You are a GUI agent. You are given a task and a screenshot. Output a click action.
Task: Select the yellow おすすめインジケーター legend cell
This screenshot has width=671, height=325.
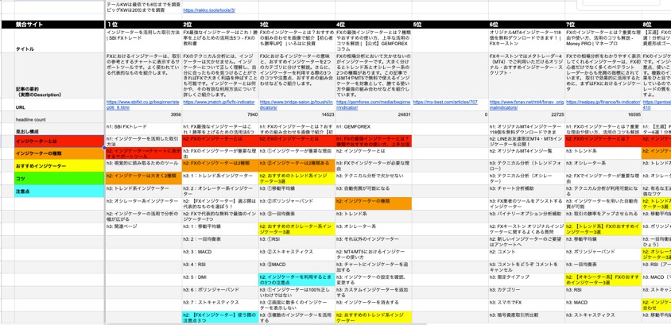[52, 166]
